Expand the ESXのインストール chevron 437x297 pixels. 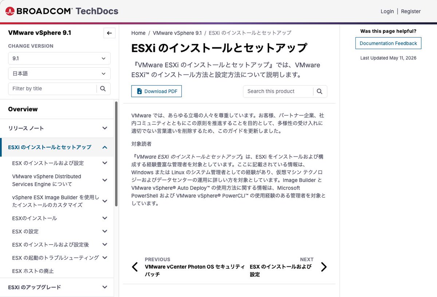coord(105,218)
